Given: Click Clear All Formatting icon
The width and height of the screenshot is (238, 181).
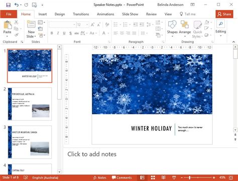Looking at the screenshot, I should pos(107,25).
